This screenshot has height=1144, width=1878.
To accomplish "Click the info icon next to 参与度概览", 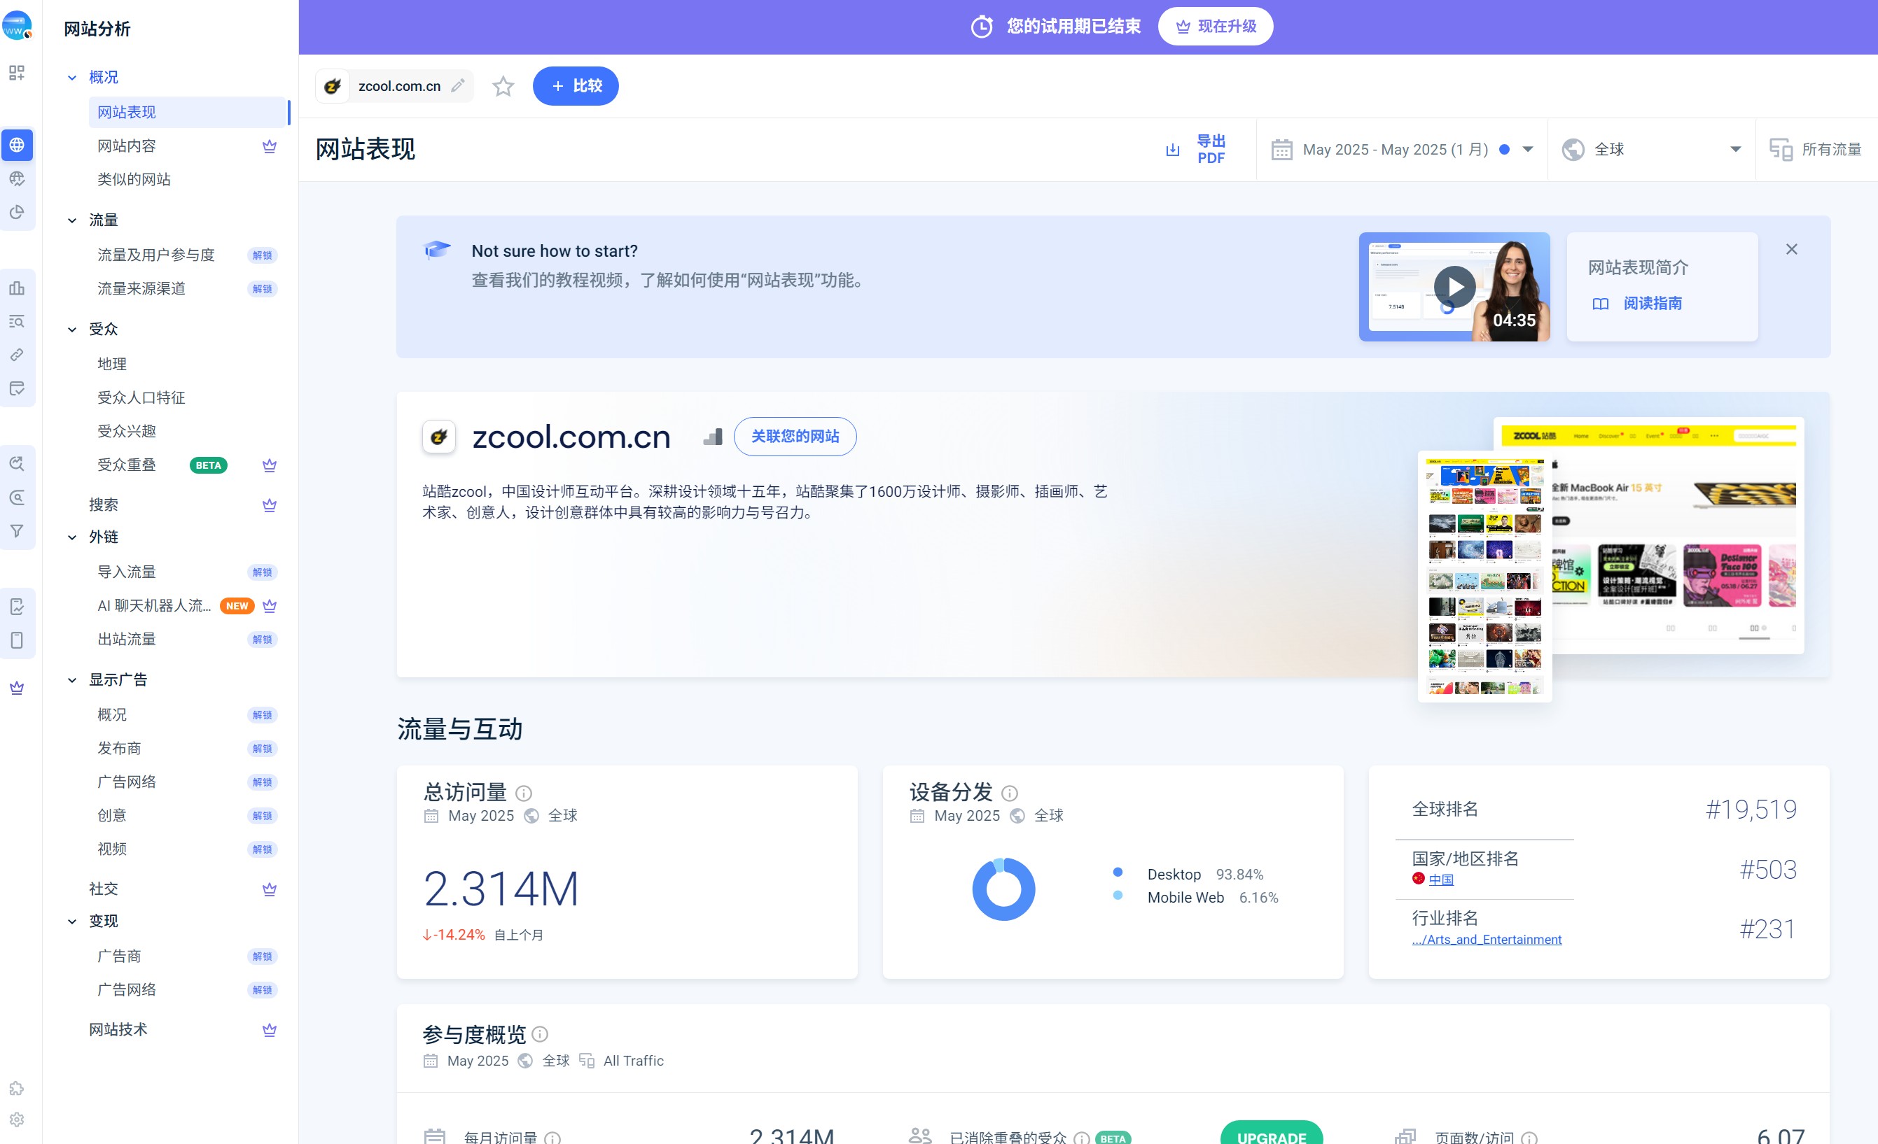I will (x=540, y=1033).
